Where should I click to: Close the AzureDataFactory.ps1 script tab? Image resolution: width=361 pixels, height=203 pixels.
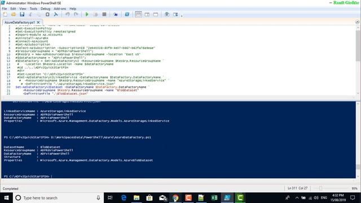38,23
